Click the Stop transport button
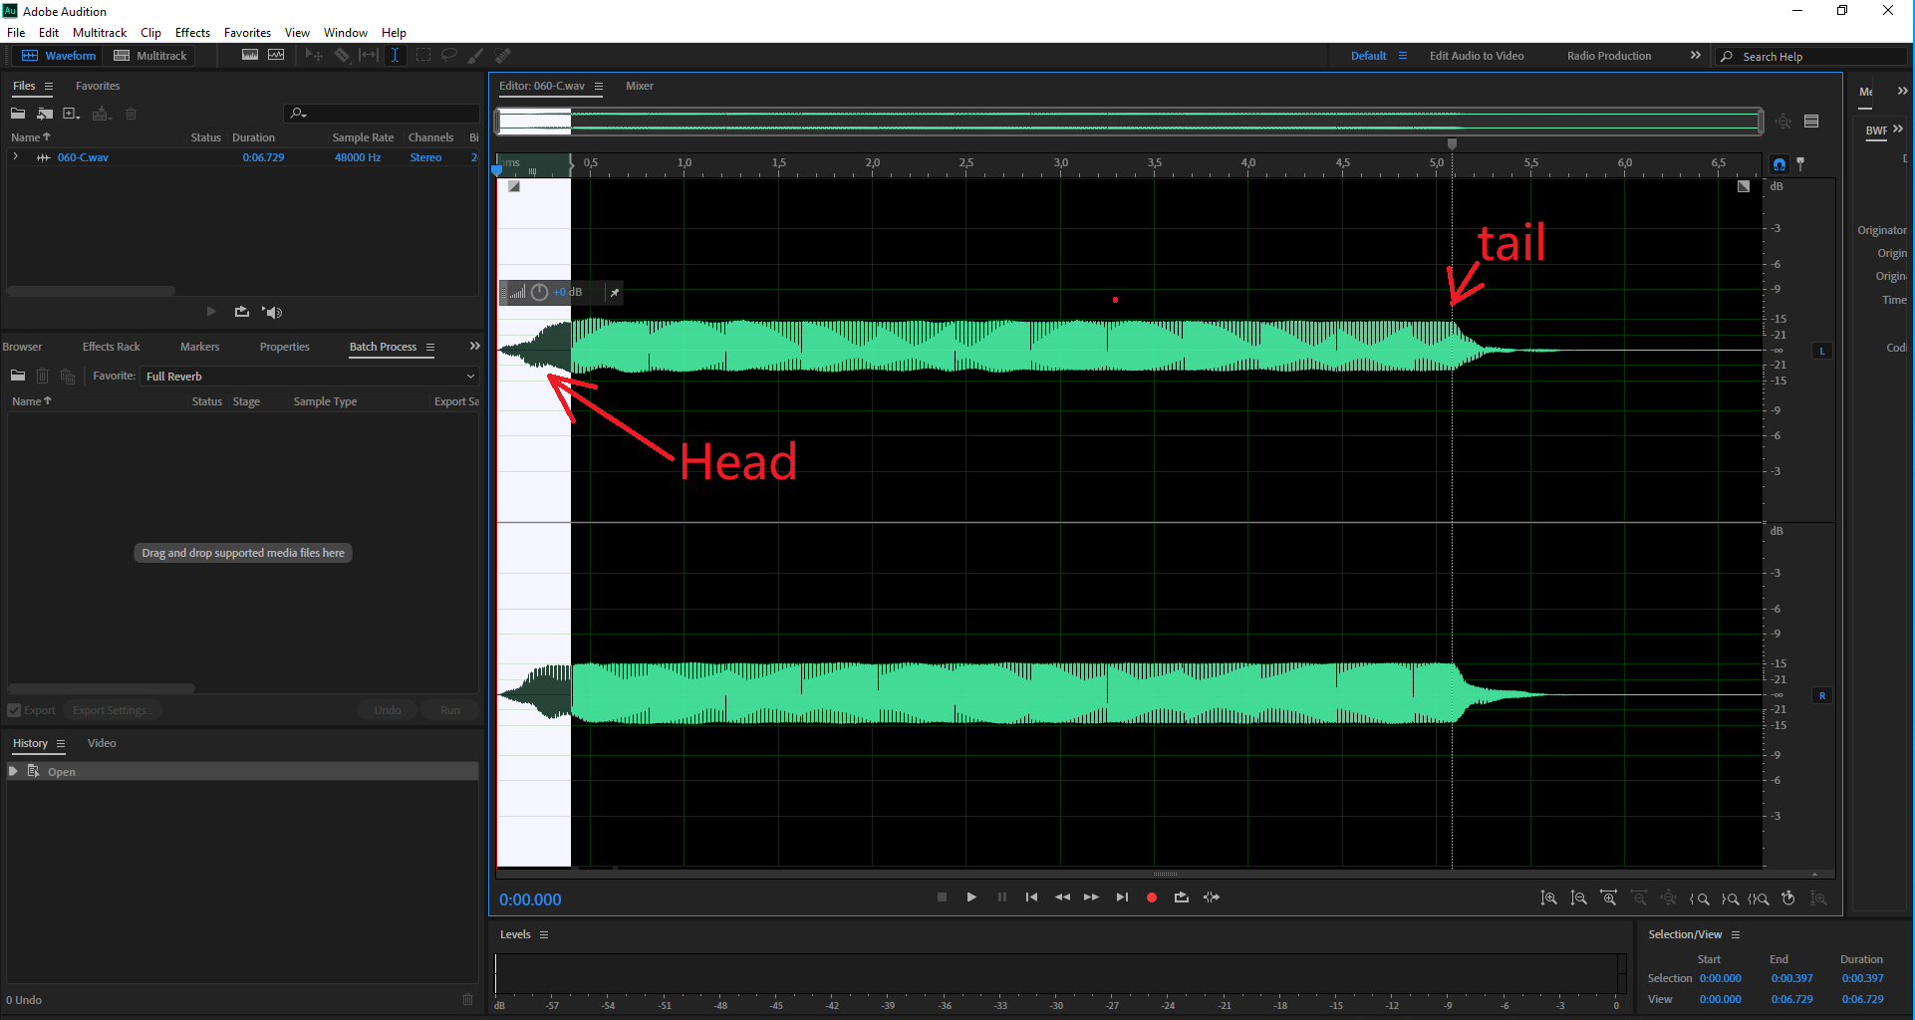This screenshot has height=1020, width=1915. 942,897
